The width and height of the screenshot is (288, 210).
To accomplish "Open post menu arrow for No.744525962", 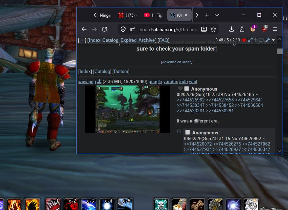I will click(x=264, y=138).
